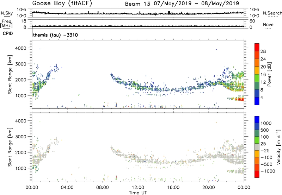This screenshot has height=195, width=282.
Task: Select the 'N.Search' legend label
Action: 272,13
